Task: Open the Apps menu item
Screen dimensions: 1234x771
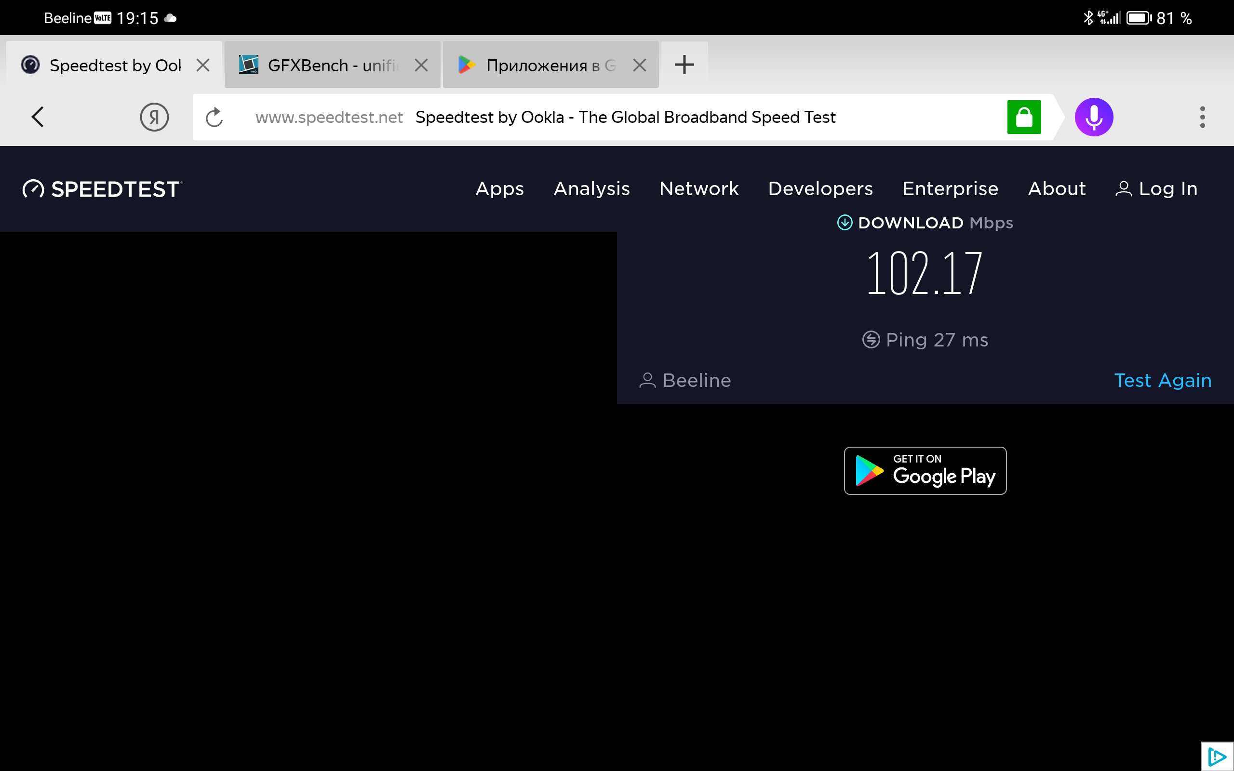Action: click(x=499, y=189)
